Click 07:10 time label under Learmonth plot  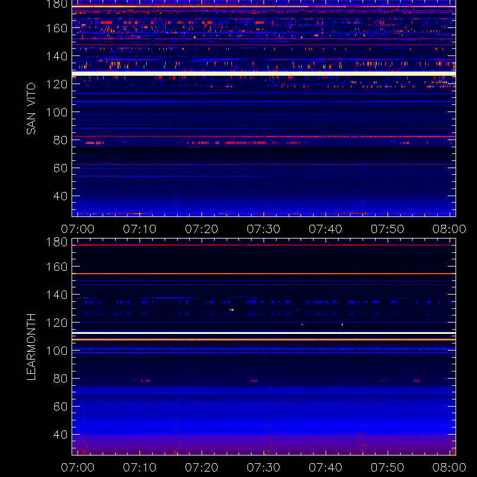pos(140,467)
